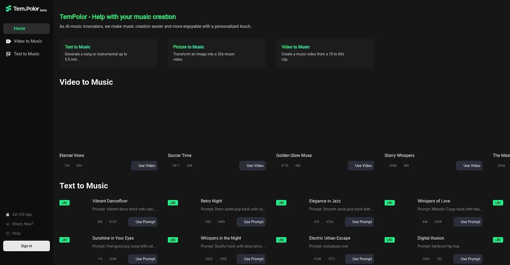Open Video to Music from sidebar
This screenshot has height=265, width=510.
[x=27, y=41]
